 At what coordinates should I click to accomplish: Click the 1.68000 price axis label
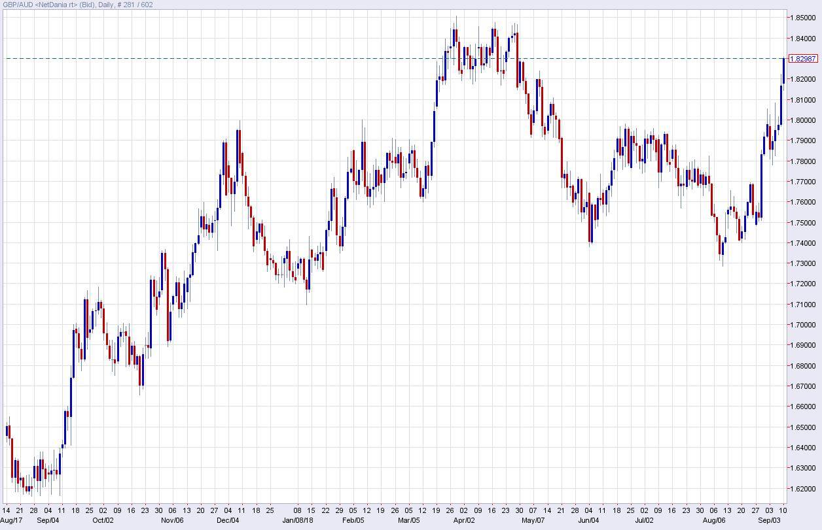(803, 366)
